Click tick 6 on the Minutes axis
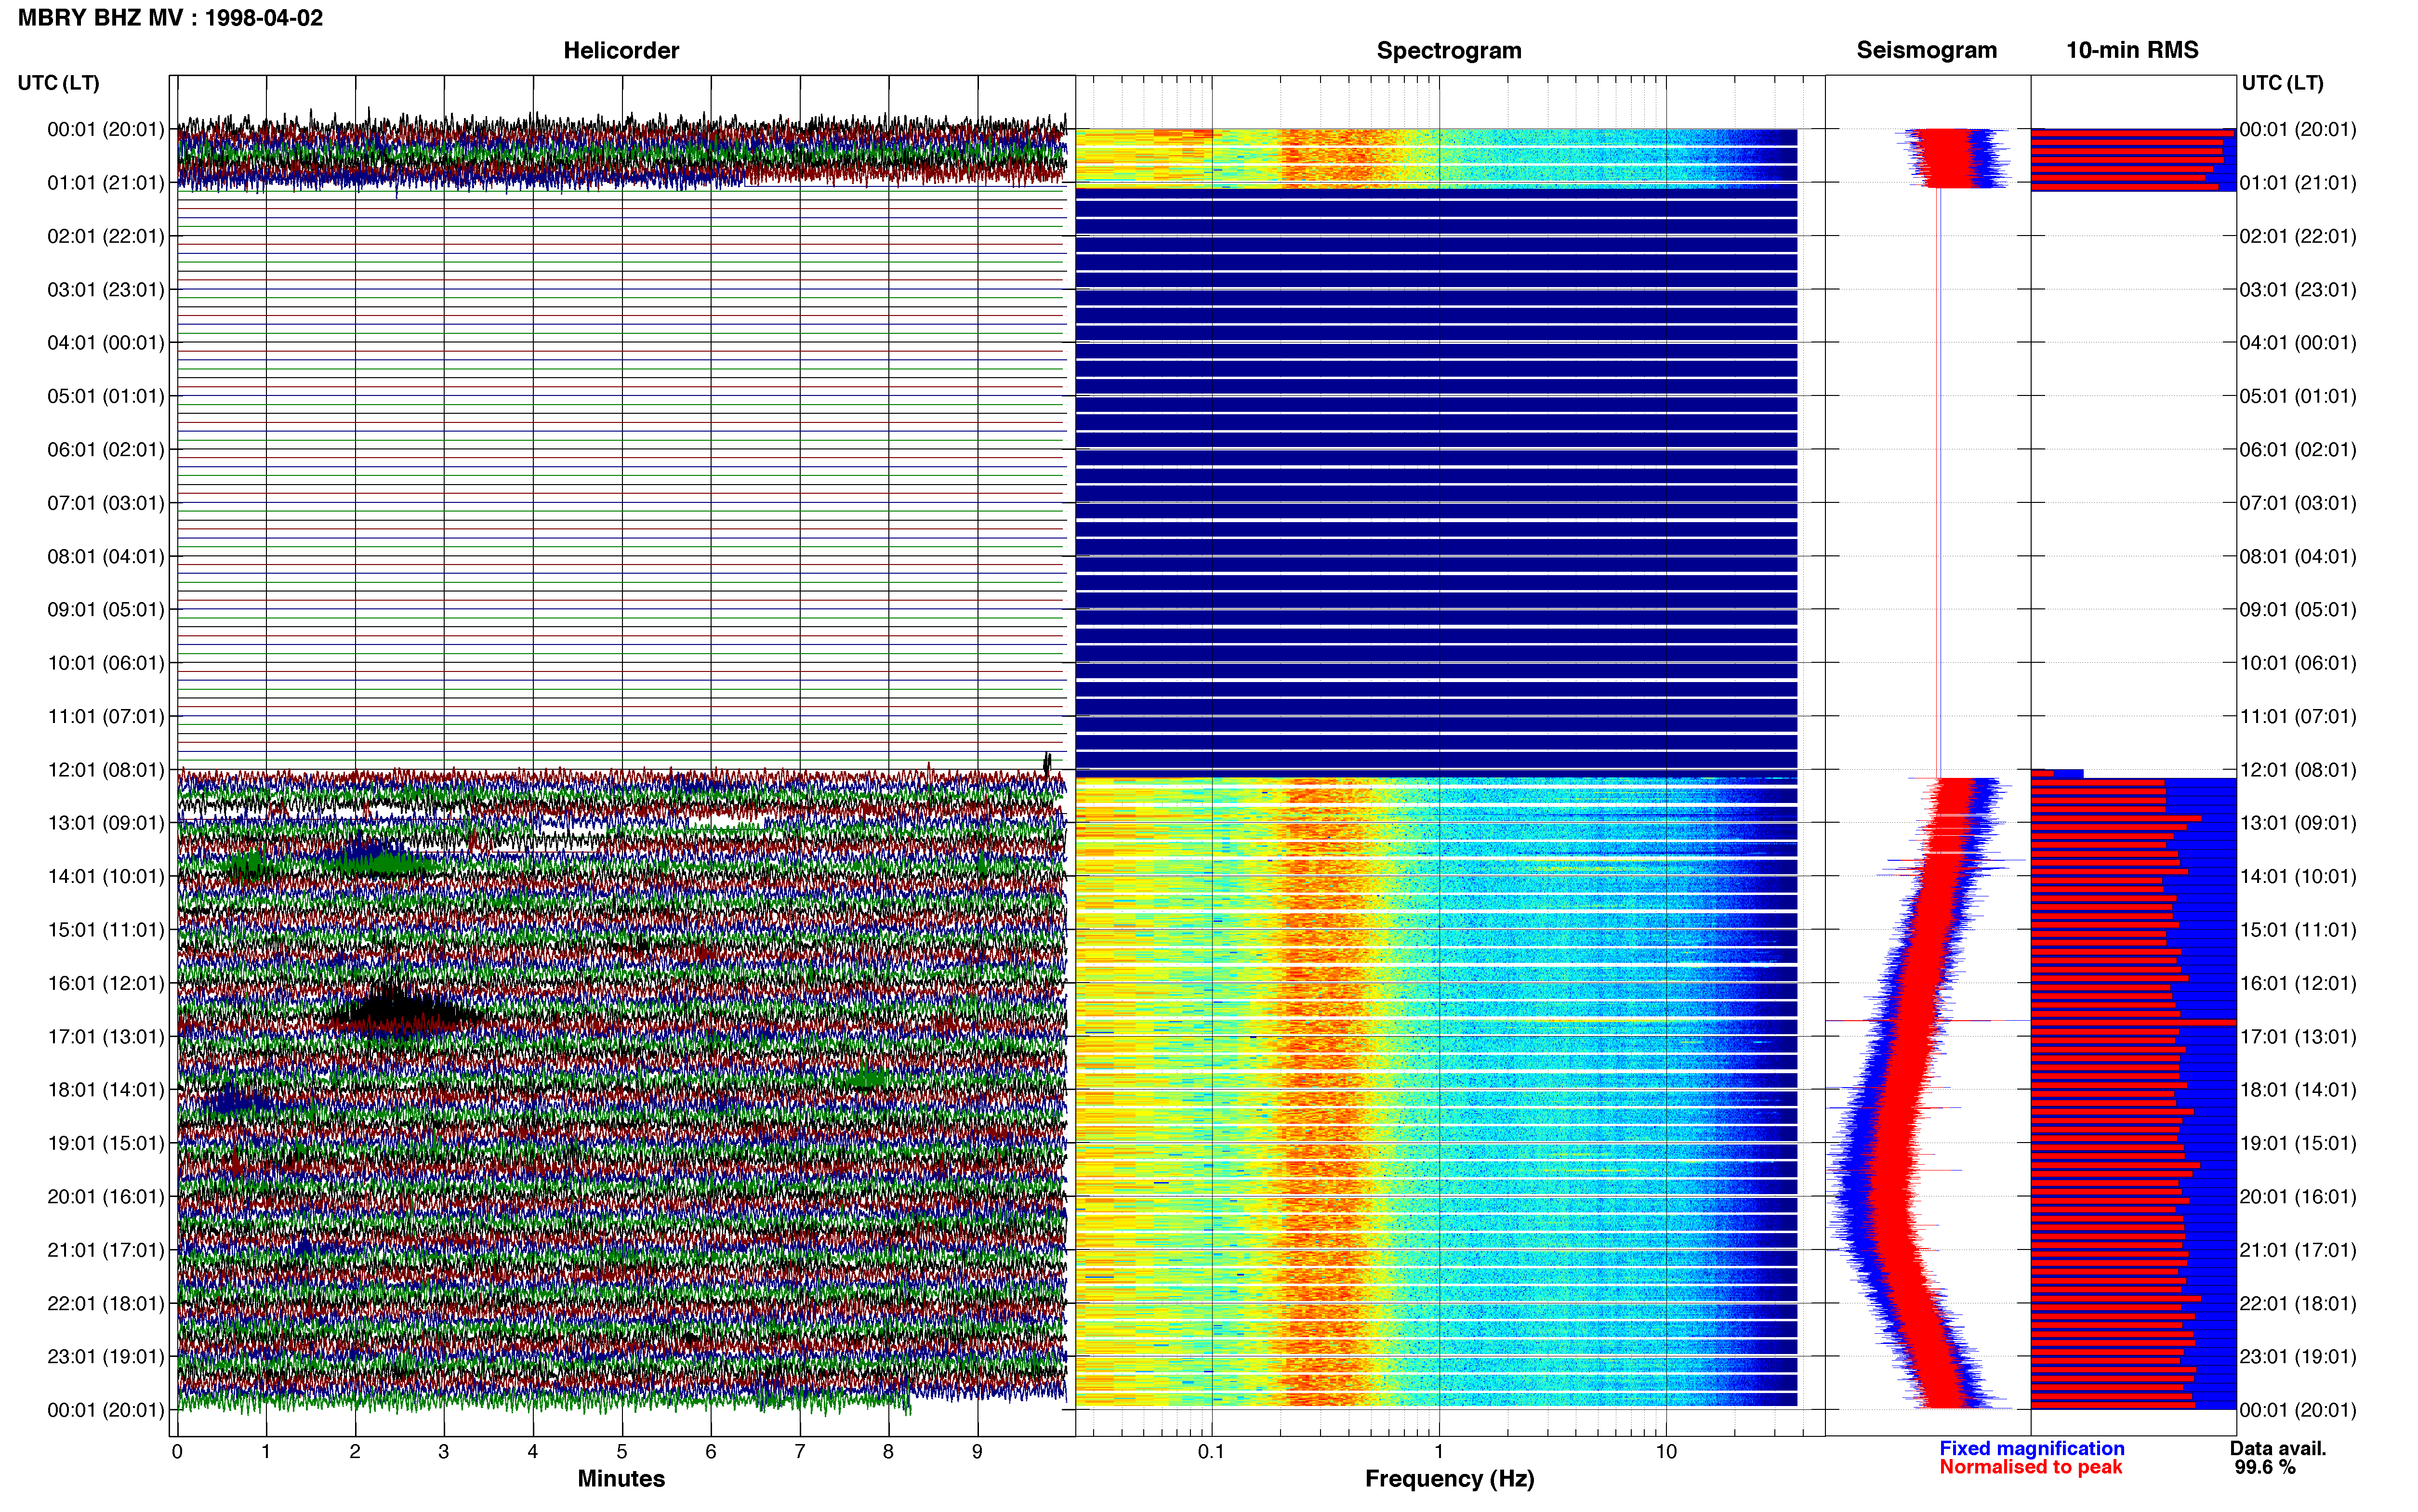 711,1452
